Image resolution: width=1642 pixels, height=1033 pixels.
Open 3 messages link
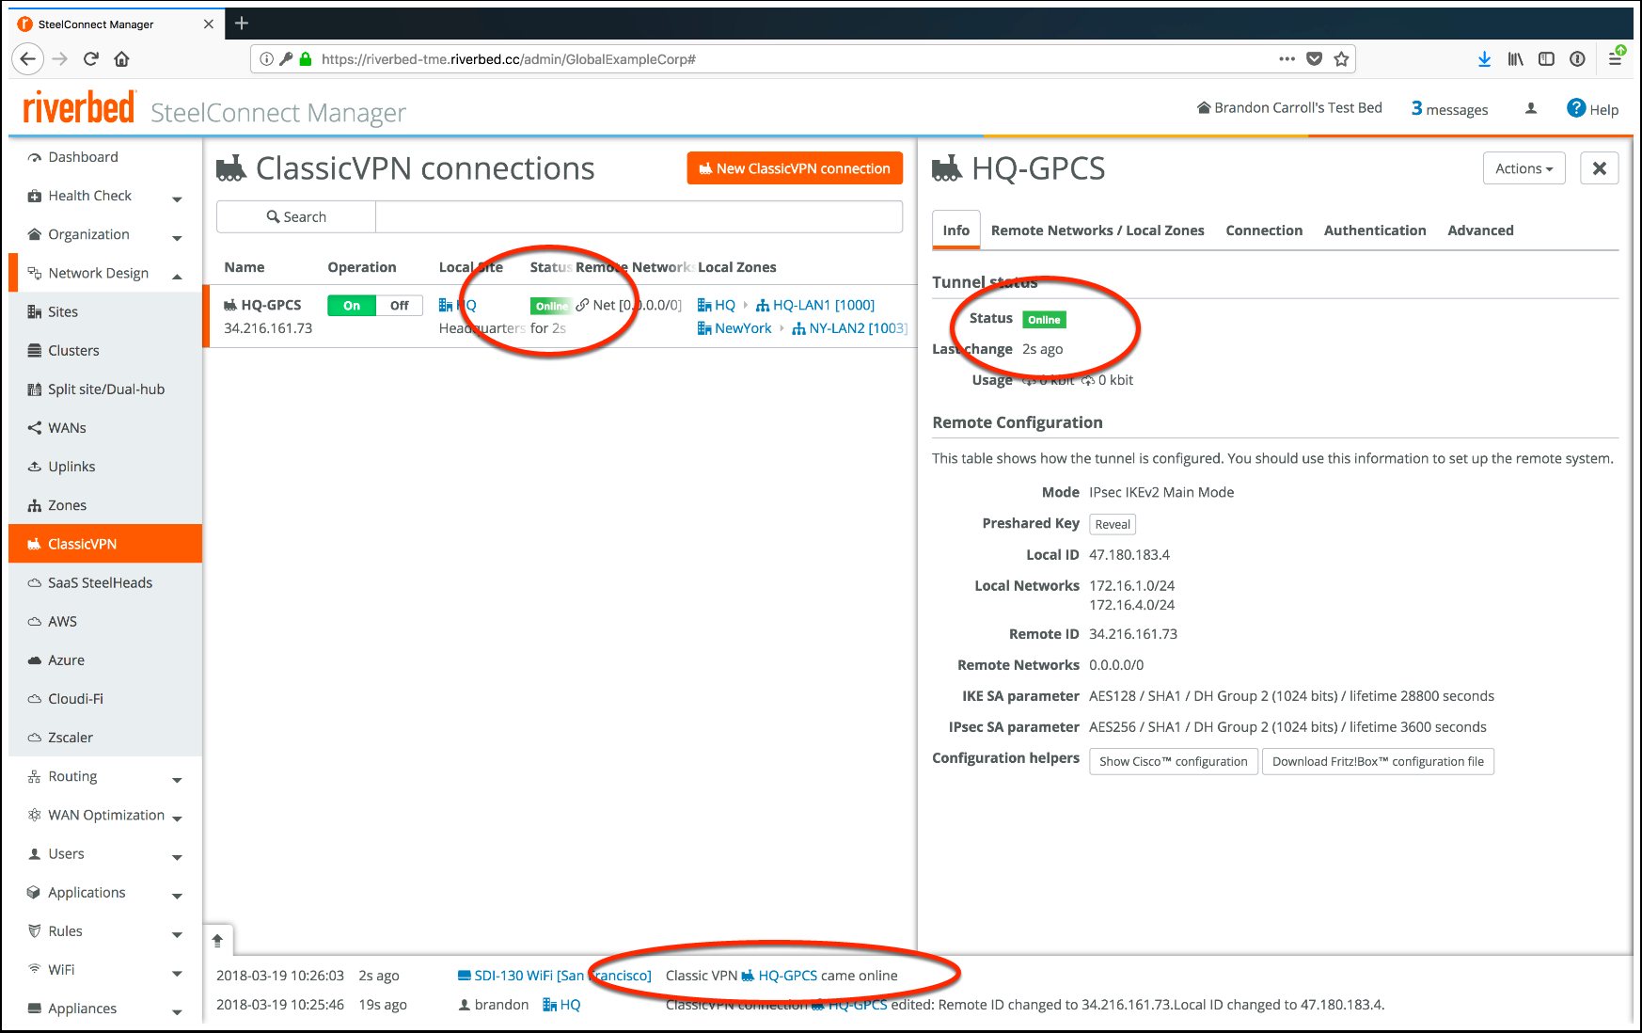[x=1449, y=108]
